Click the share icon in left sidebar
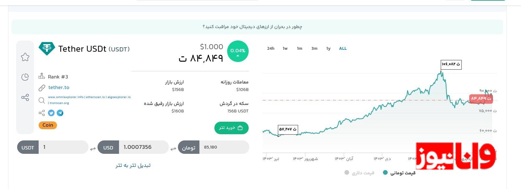The image size is (521, 189). point(25,97)
